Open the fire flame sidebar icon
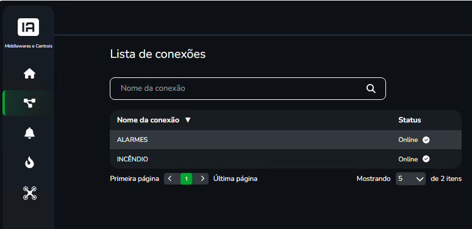The height and width of the screenshot is (229, 472). (29, 163)
